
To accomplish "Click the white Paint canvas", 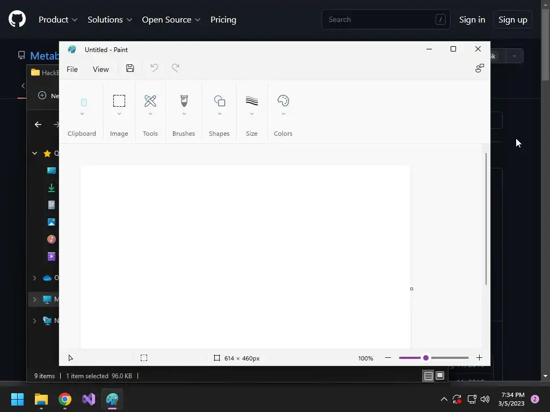I will pos(245,257).
